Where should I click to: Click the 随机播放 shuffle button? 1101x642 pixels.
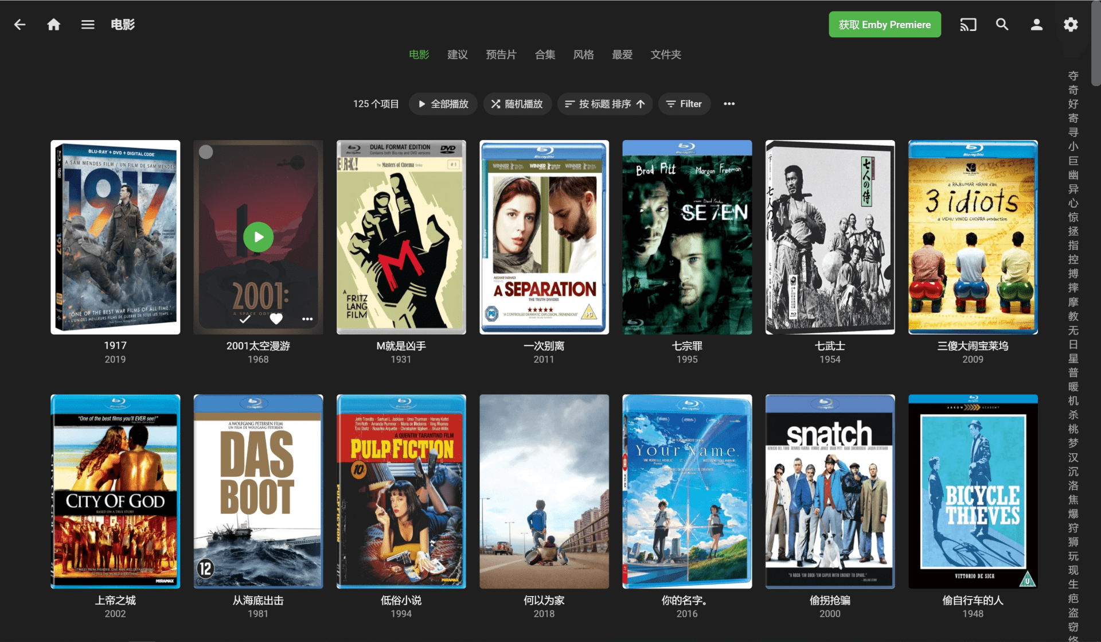[517, 104]
